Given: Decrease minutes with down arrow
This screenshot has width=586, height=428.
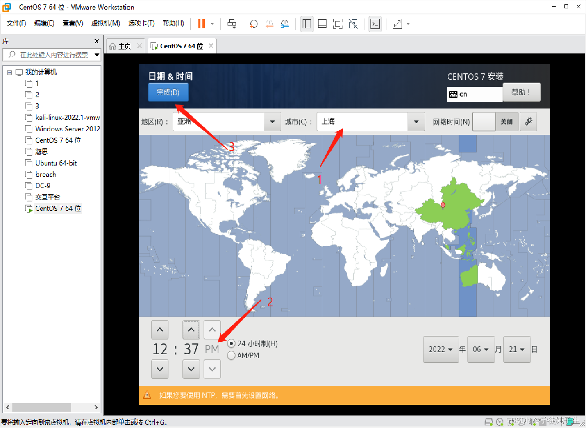Looking at the screenshot, I should point(191,369).
